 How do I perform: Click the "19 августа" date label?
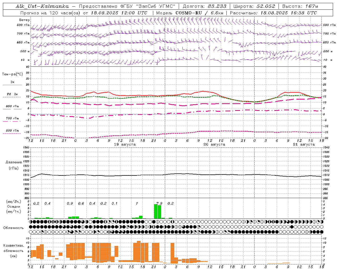point(125,144)
